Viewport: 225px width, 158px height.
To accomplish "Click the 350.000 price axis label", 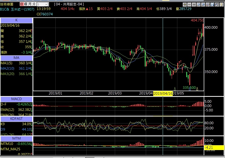I will pyautogui.click(x=211, y=72).
